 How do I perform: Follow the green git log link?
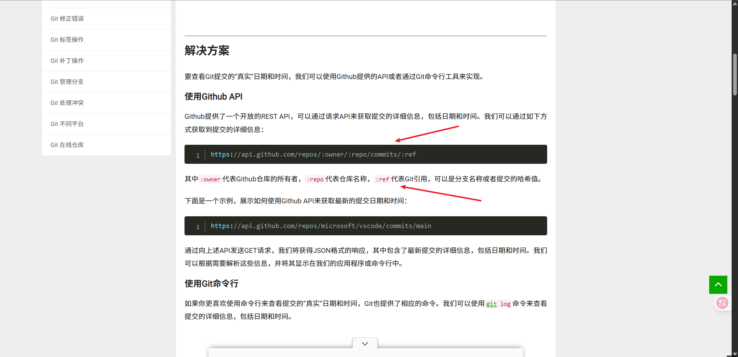(492, 304)
